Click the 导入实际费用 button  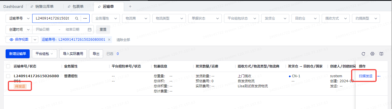pos(73,54)
